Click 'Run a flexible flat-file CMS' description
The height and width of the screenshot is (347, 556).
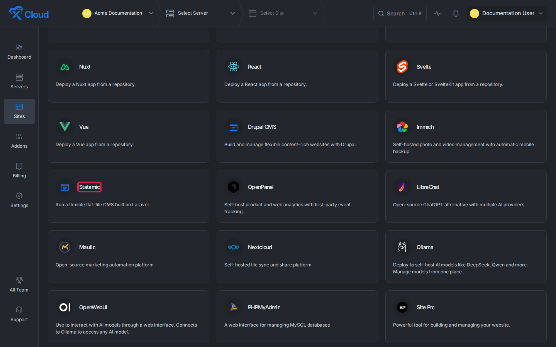[x=103, y=205]
